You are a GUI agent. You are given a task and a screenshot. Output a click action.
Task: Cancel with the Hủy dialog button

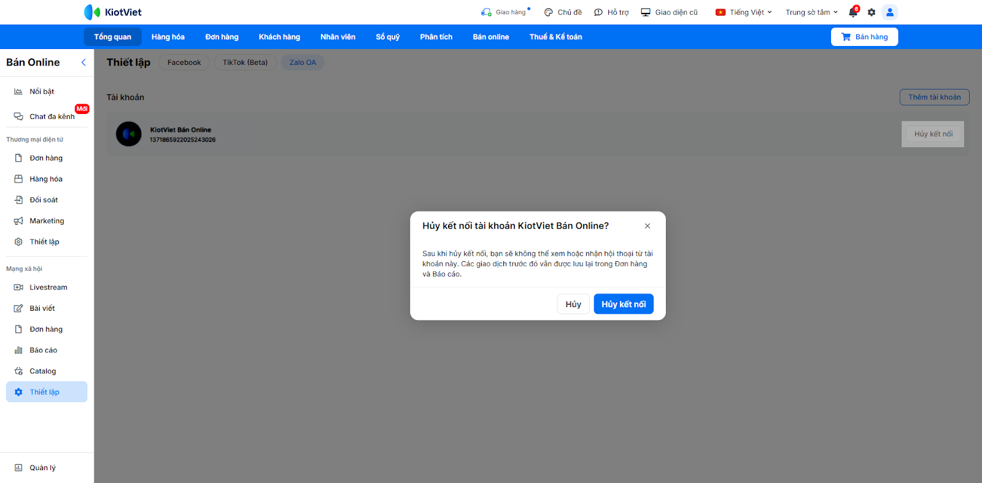(x=573, y=304)
